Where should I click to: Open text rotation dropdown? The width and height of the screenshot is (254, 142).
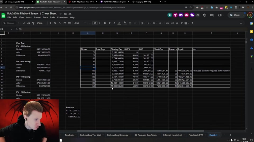[x=161, y=23]
